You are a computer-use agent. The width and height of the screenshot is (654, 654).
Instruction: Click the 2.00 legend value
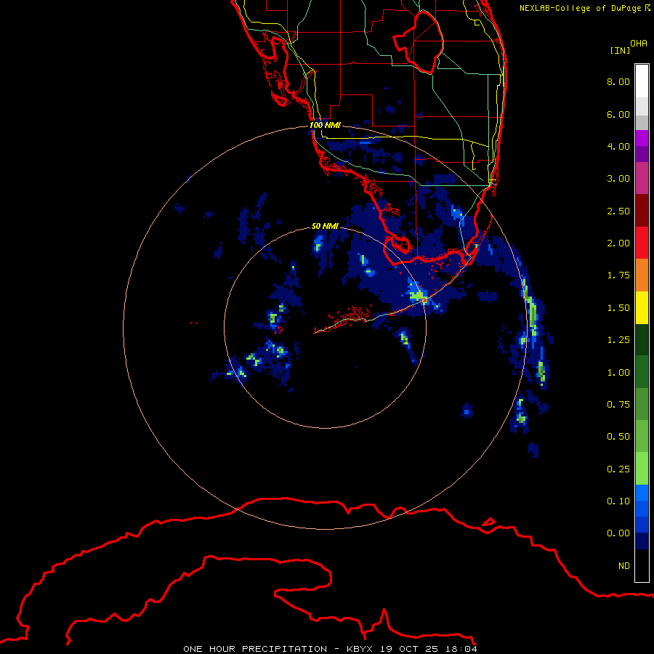[618, 243]
